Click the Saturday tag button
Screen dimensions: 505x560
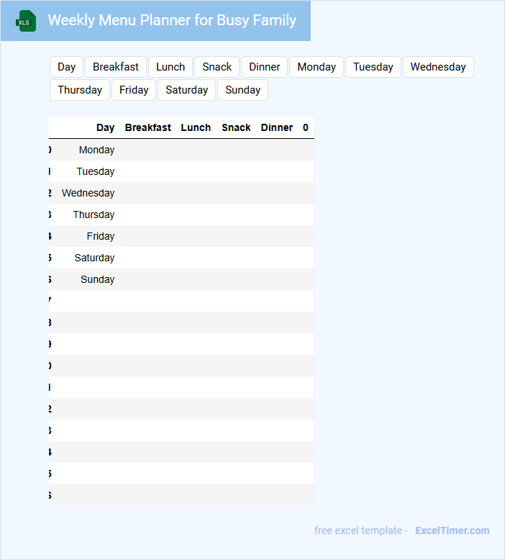pyautogui.click(x=186, y=90)
